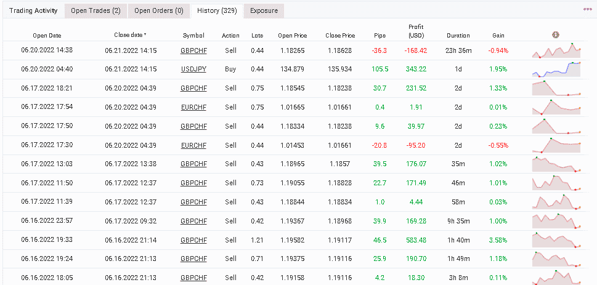This screenshot has width=597, height=285.
Task: Select the 1.19582 open price cell
Action: (x=293, y=240)
